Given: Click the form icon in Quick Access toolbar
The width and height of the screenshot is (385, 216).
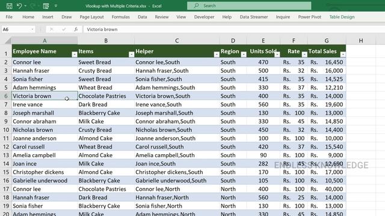Looking at the screenshot, I should pos(46,6).
